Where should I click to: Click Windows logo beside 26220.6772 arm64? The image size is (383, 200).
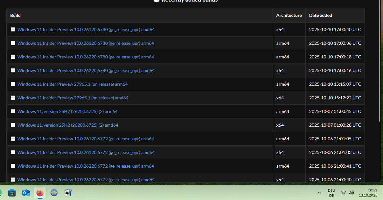(x=13, y=166)
